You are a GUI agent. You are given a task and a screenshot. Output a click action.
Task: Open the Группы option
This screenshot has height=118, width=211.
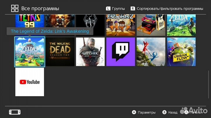(118, 9)
